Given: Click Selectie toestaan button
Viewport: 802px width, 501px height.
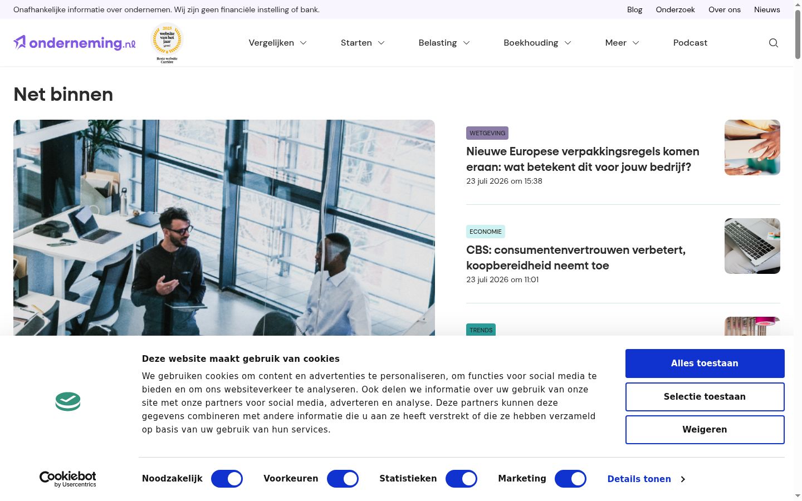Looking at the screenshot, I should click(705, 397).
